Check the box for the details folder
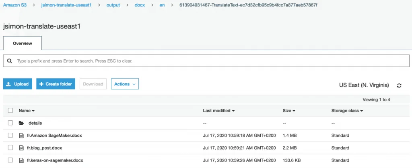 click(10, 123)
